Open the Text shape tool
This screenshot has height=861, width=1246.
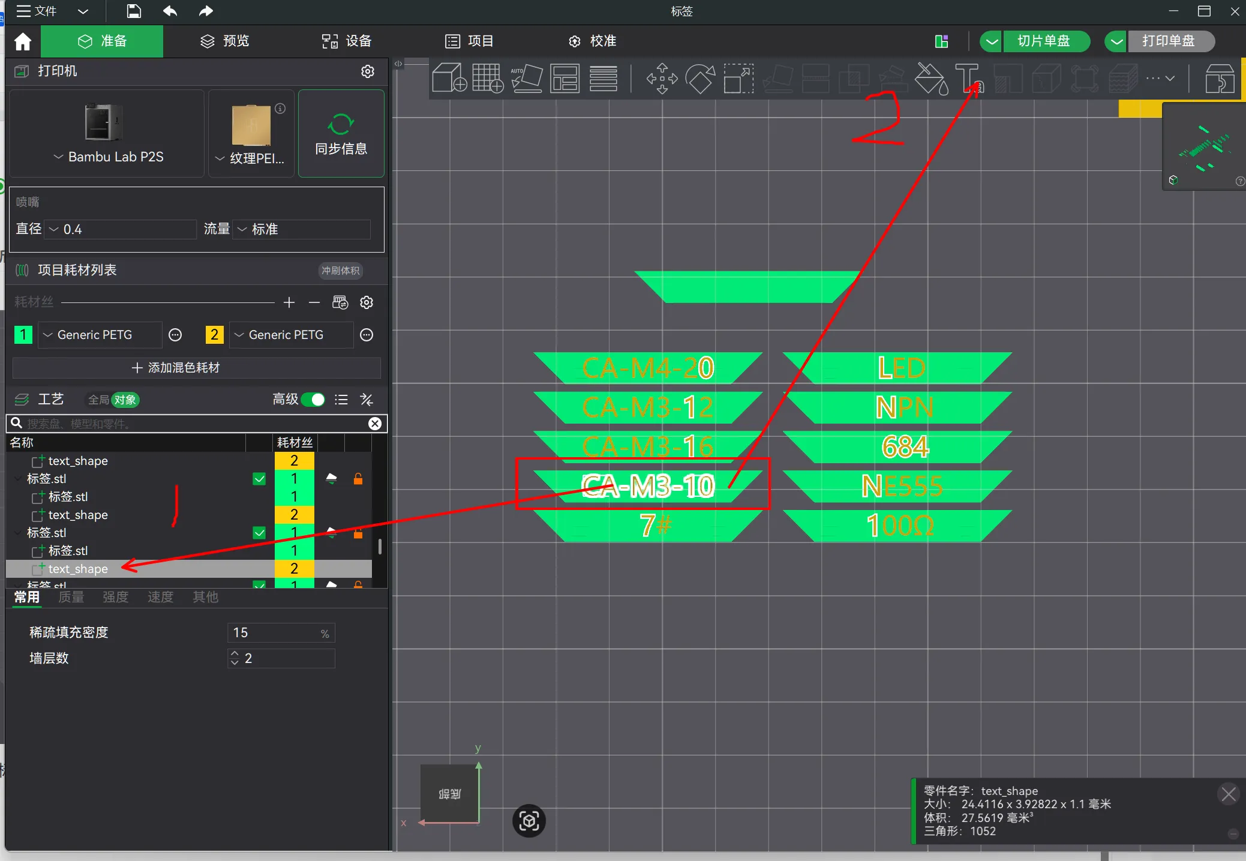[969, 78]
